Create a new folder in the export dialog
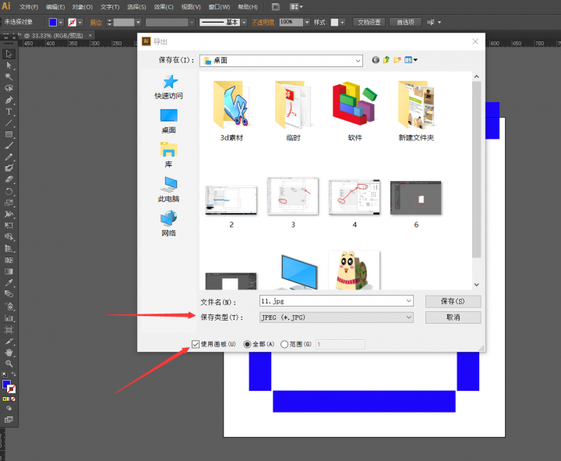 coord(397,60)
